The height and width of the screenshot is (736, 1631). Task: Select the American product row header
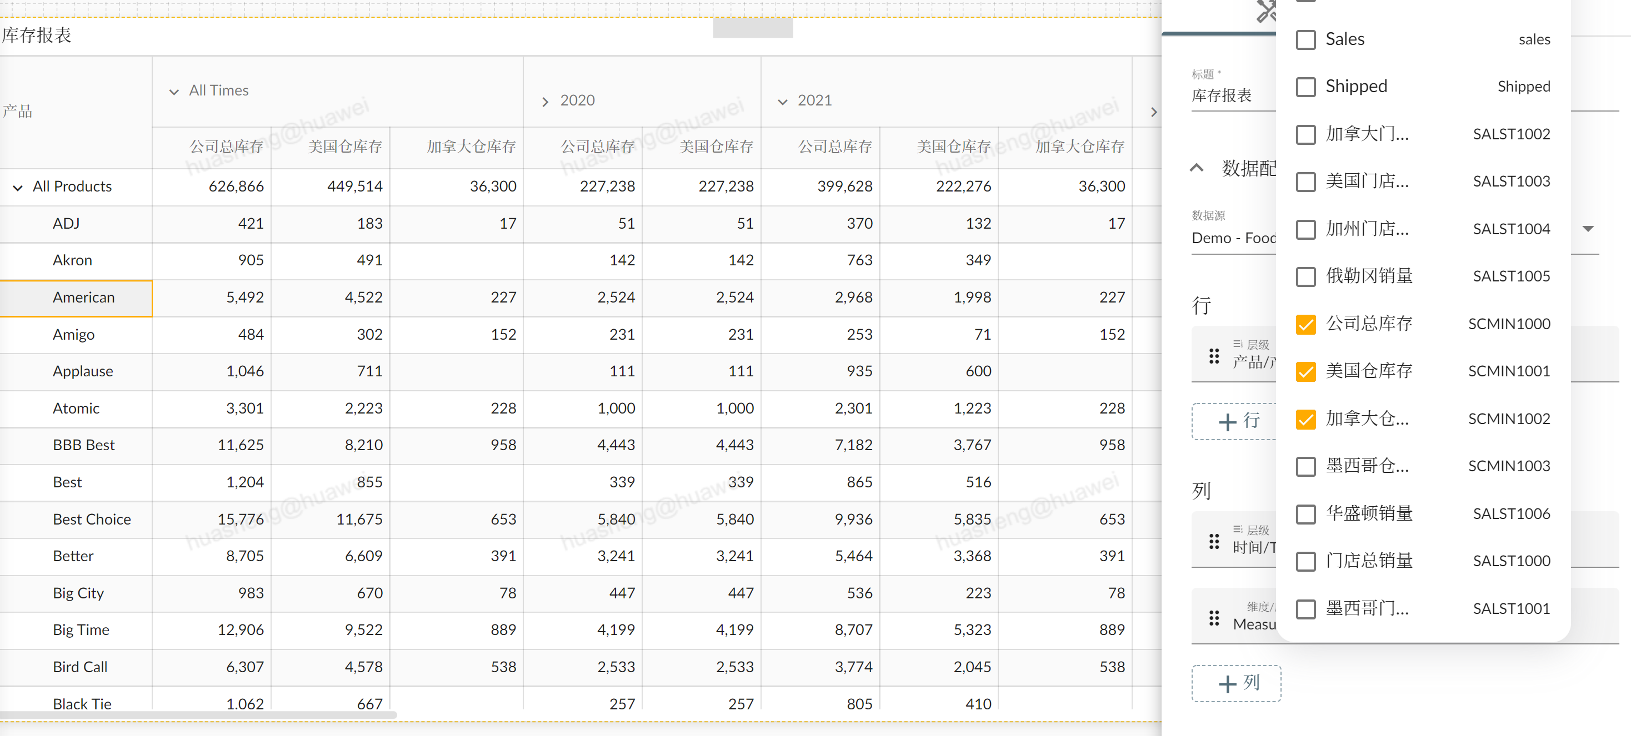[83, 298]
